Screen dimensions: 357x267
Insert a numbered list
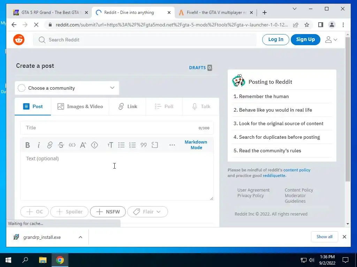point(132,145)
